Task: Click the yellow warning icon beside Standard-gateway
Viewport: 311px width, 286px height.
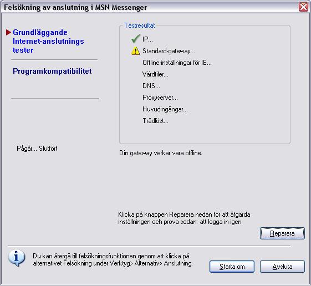Action: (x=135, y=51)
